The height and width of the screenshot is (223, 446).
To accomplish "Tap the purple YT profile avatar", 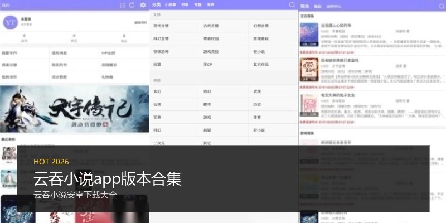I will tap(10, 22).
